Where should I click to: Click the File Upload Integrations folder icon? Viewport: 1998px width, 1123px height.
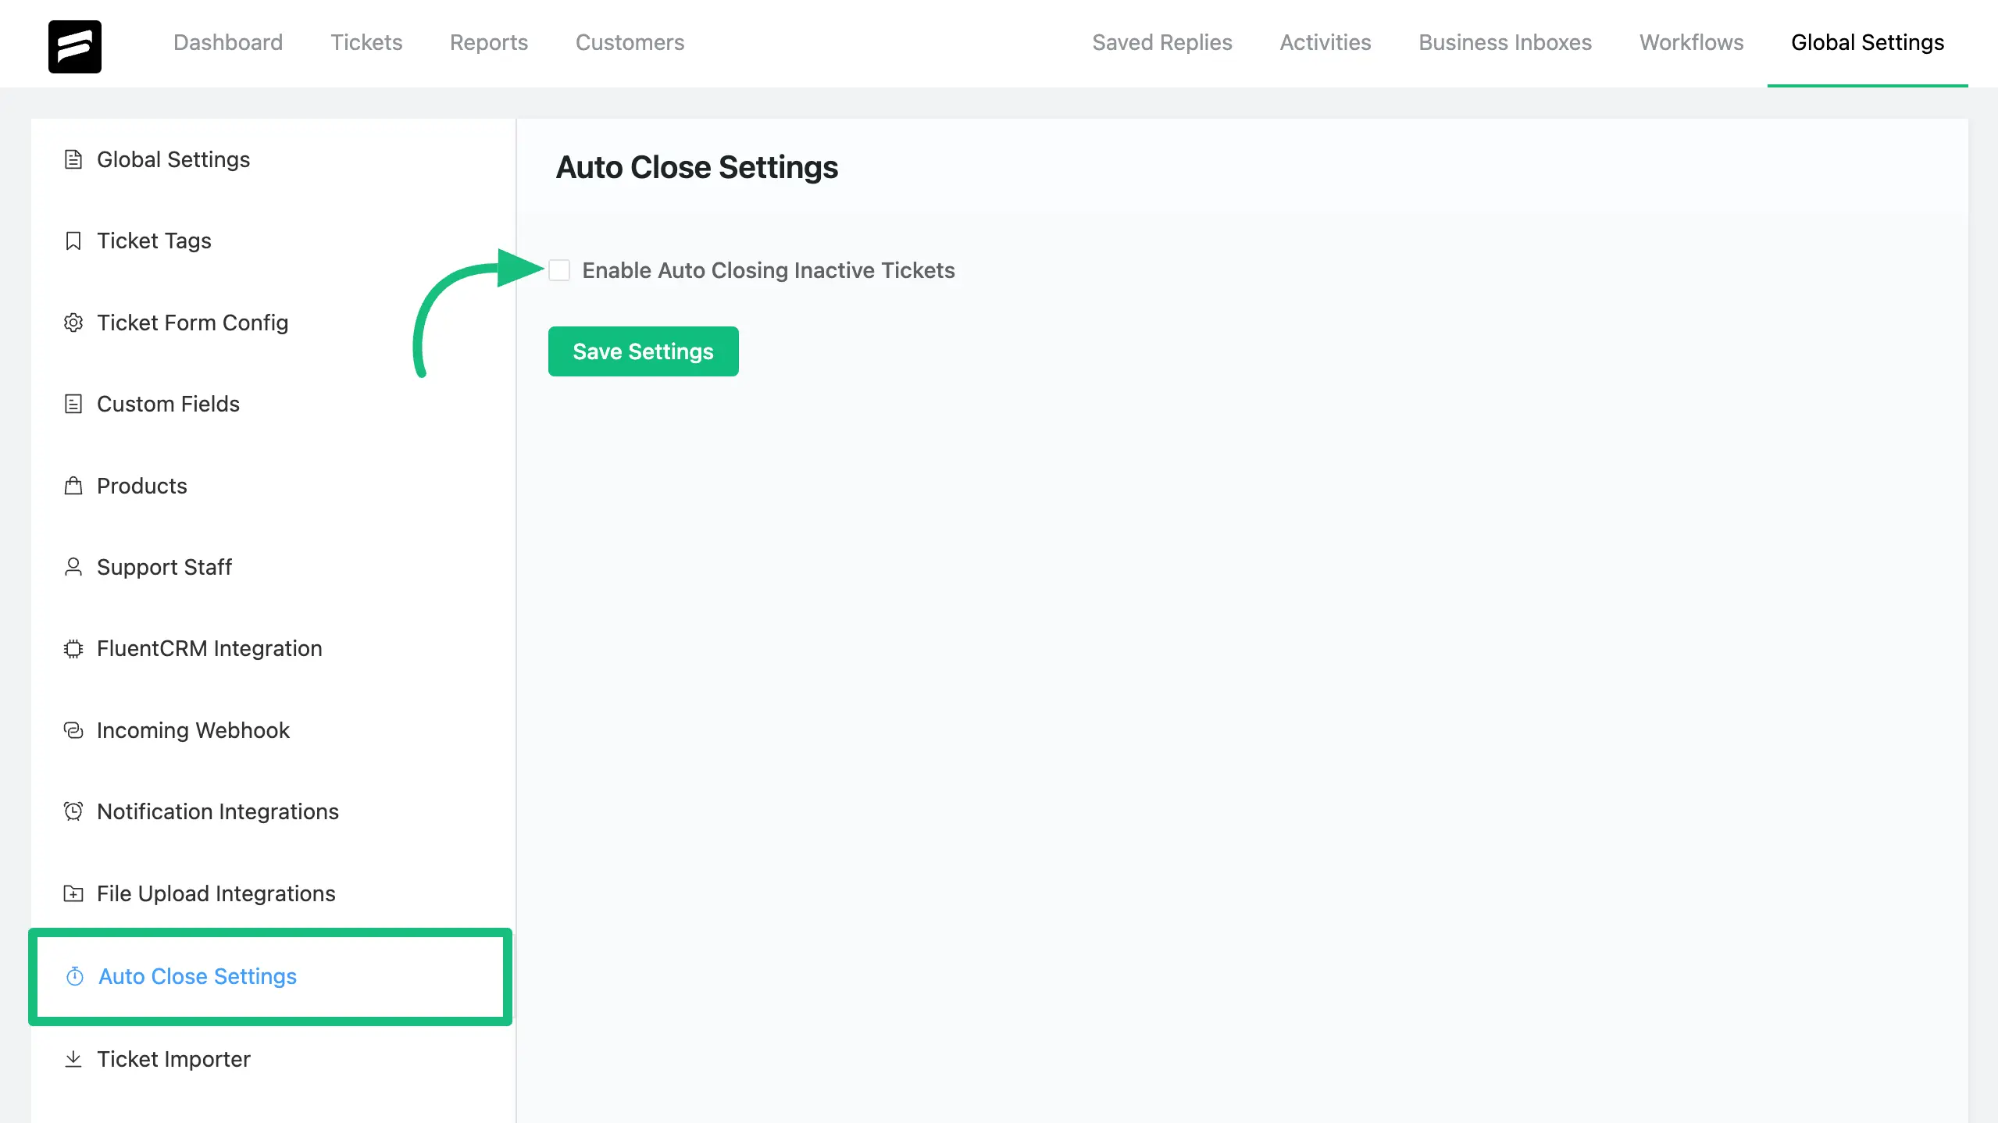point(73,893)
